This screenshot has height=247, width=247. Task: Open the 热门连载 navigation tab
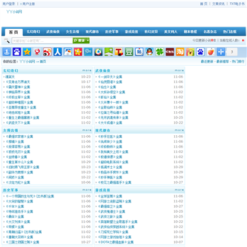pos(230,32)
